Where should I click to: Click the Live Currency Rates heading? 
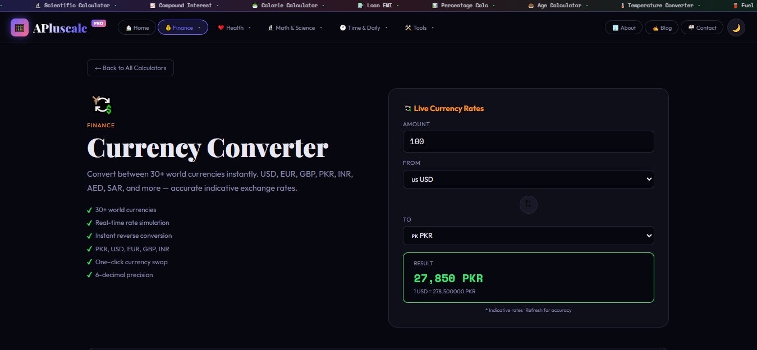point(448,108)
